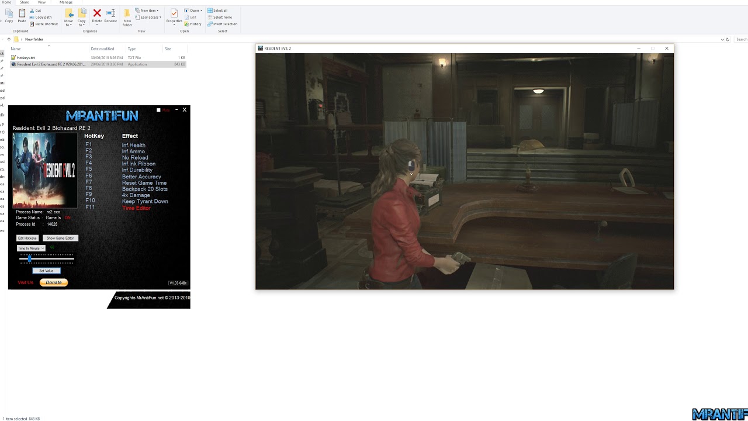This screenshot has height=421, width=748.
Task: Select the Keep Tyrant Down effect
Action: click(x=145, y=201)
